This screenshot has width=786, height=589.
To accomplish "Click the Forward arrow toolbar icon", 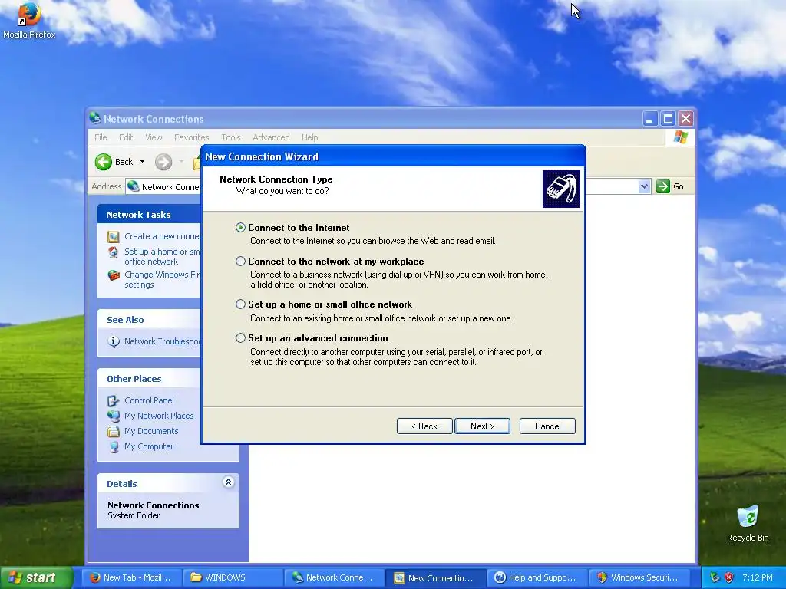I will click(x=163, y=162).
